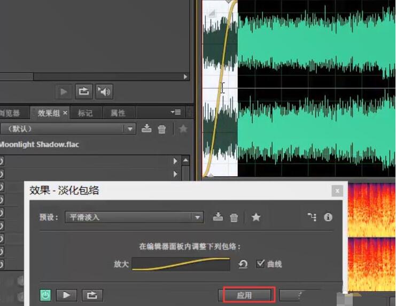This screenshot has height=306, width=396.
Task: Toggle loop in Fade Envelope dialog
Action: point(92,295)
